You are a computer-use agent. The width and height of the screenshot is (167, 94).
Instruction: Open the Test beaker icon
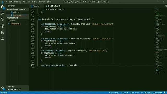click(x=3, y=39)
